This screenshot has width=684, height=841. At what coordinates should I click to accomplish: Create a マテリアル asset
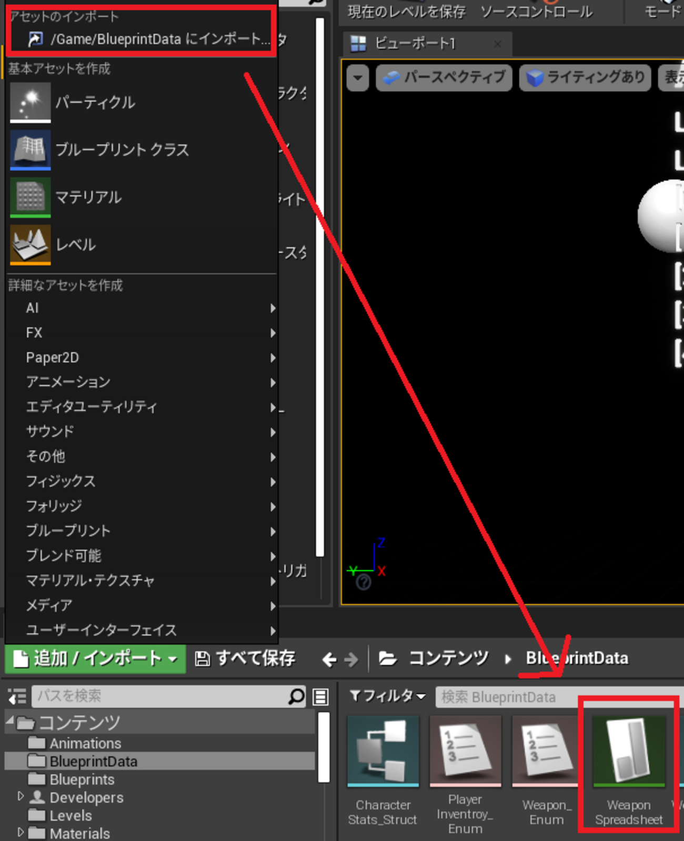click(x=142, y=197)
